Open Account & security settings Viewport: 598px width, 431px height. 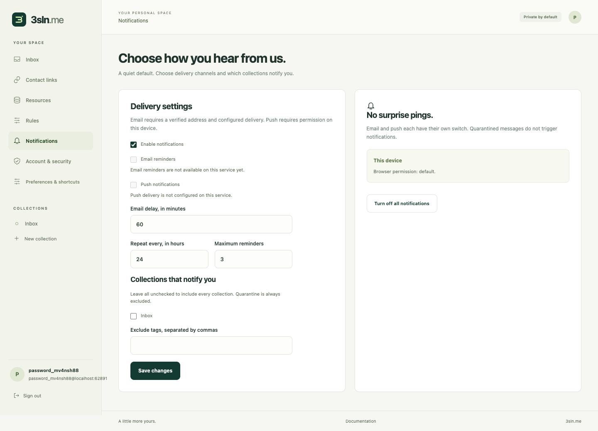click(x=51, y=161)
